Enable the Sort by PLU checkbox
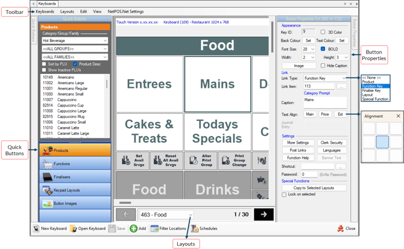Screen dimensions: 404x249 pos(44,64)
